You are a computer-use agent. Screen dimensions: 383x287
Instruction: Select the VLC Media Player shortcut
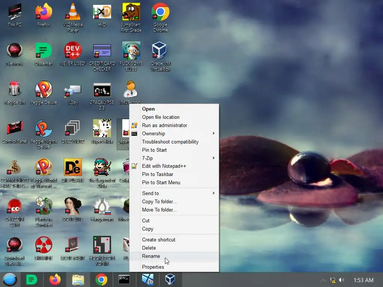(73, 18)
